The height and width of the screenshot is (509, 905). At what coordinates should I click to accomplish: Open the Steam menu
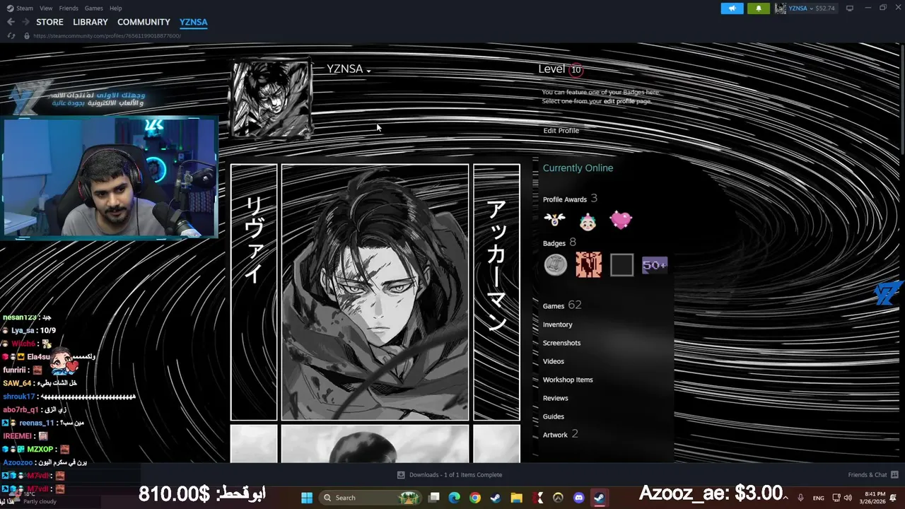(25, 8)
